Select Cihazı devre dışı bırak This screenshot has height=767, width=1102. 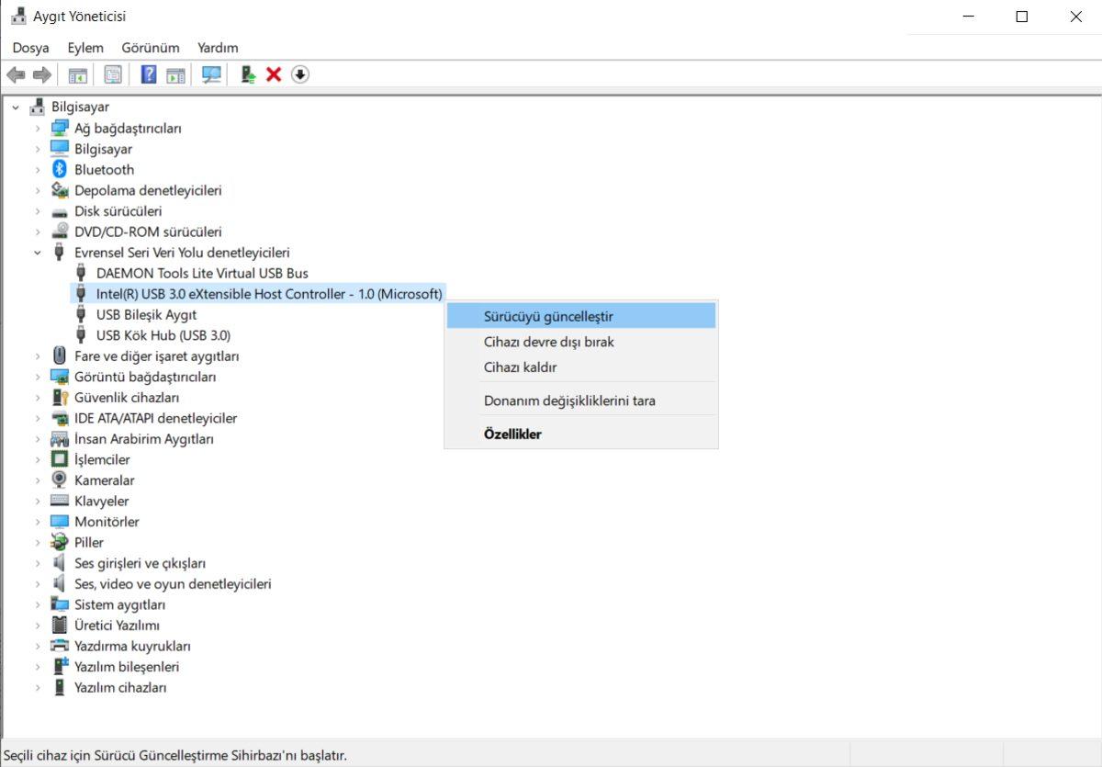pos(548,342)
